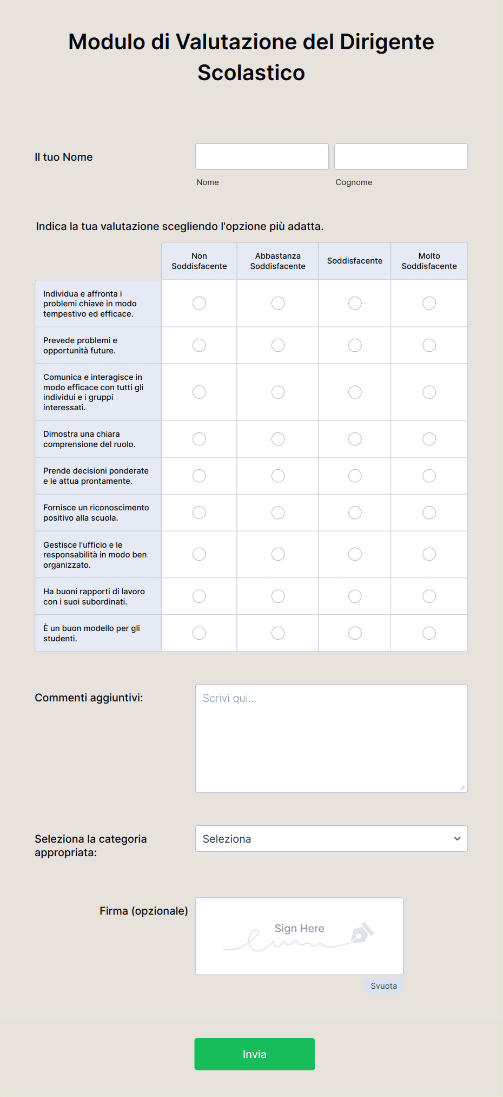The height and width of the screenshot is (1097, 503).
Task: Click the Cognome input field
Action: tap(400, 156)
